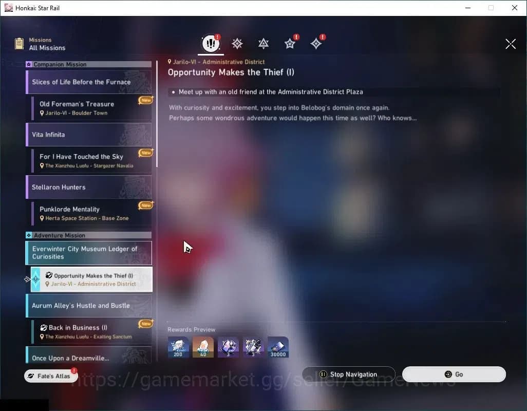The image size is (527, 411).
Task: Click The Xianzhou Luofu - Stargazer Navalia text
Action: [89, 165]
